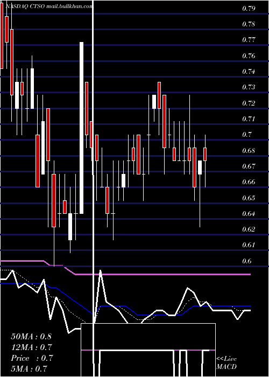
Task: Select the 0.62 price axis label
Action: tap(249, 229)
